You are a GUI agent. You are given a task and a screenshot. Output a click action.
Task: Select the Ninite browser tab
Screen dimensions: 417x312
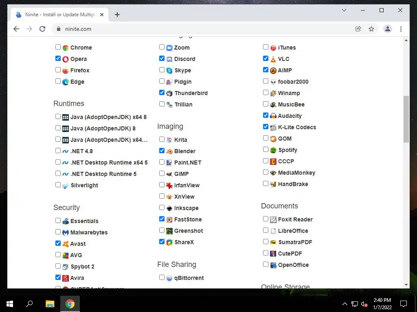[60, 15]
